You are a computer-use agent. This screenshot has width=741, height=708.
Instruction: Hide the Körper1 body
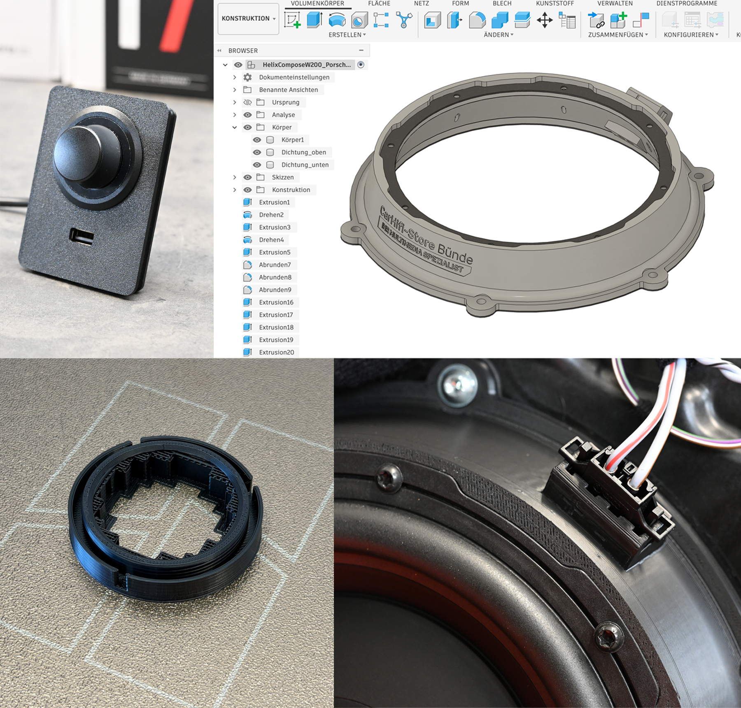257,140
